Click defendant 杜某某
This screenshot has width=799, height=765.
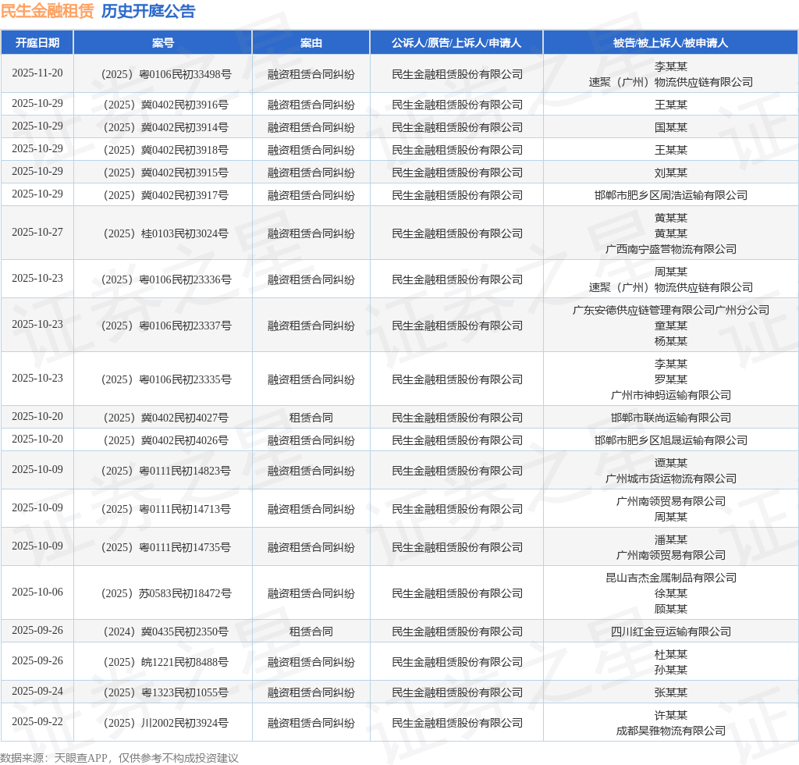(x=670, y=654)
